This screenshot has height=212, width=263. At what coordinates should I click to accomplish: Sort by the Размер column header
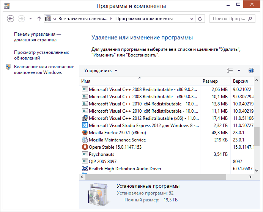coord(215,81)
